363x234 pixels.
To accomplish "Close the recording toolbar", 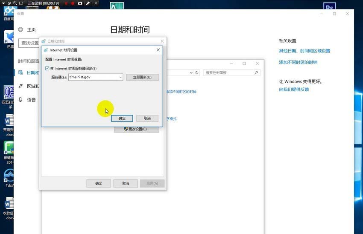I will [x=96, y=3].
